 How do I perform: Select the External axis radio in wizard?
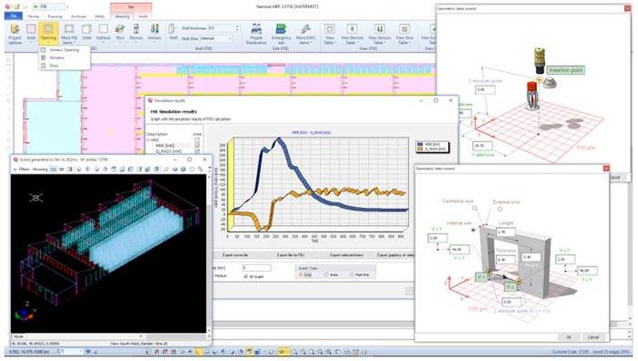499,209
